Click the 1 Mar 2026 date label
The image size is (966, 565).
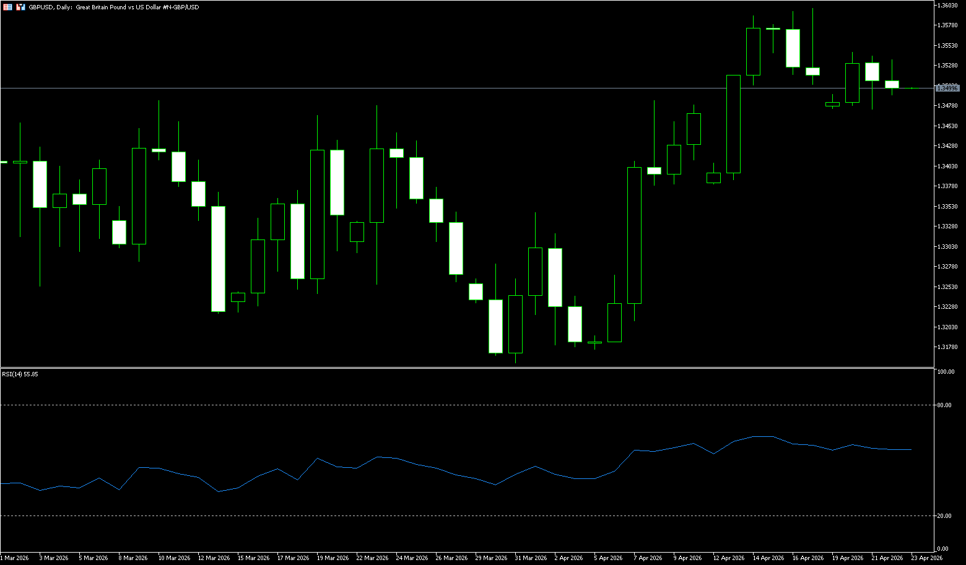pos(15,558)
